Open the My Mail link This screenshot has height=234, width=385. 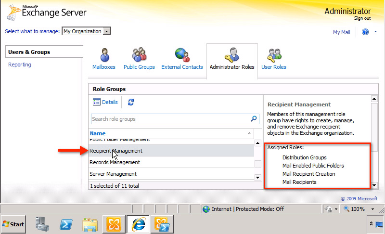pyautogui.click(x=342, y=32)
